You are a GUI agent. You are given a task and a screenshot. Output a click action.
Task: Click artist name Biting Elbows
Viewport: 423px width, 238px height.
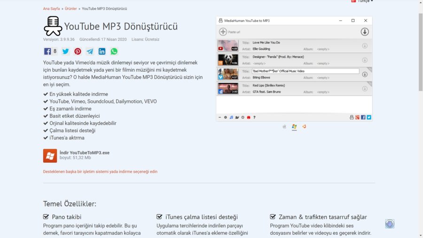tap(261, 77)
